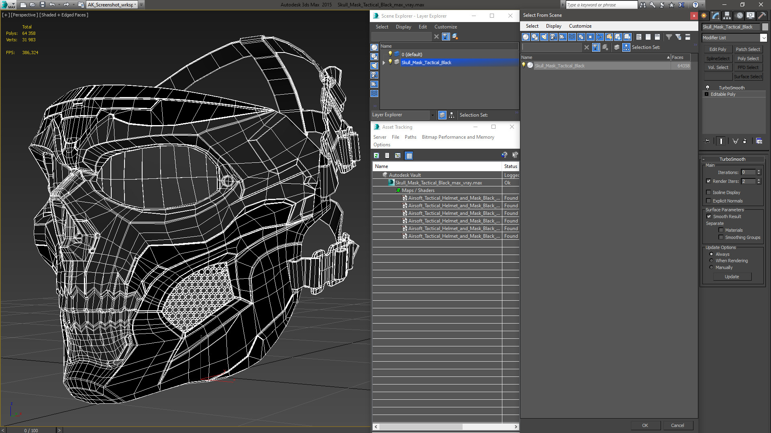This screenshot has width=771, height=433.
Task: Click Select None icon in Select From Scene
Action: tap(648, 37)
